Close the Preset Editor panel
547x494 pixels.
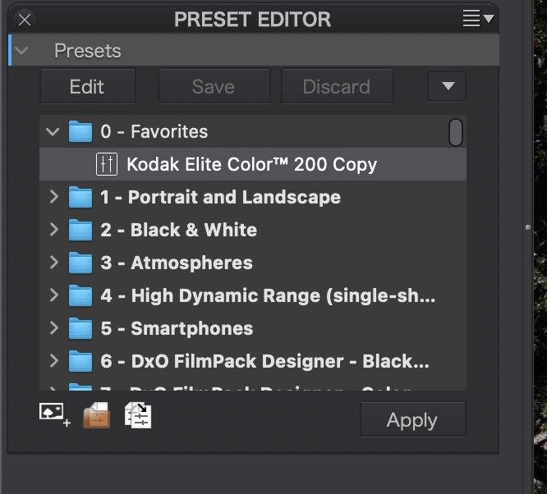click(x=25, y=19)
